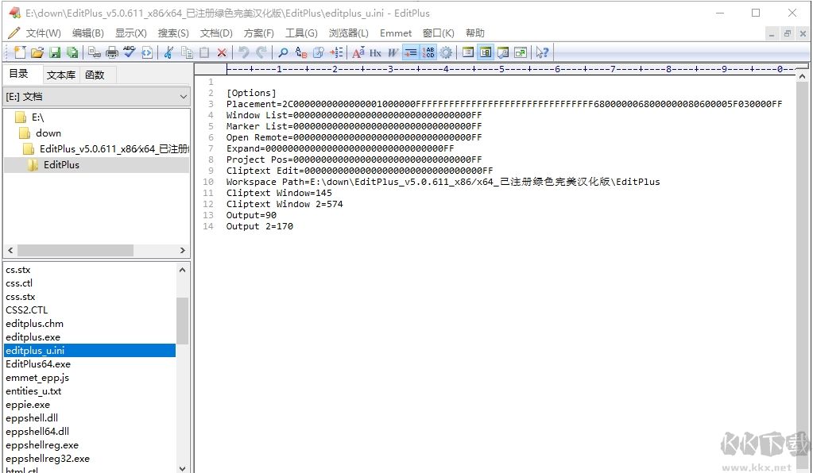Select editplus.chm in the file list
Screen dimensions: 813x473
pyautogui.click(x=34, y=324)
